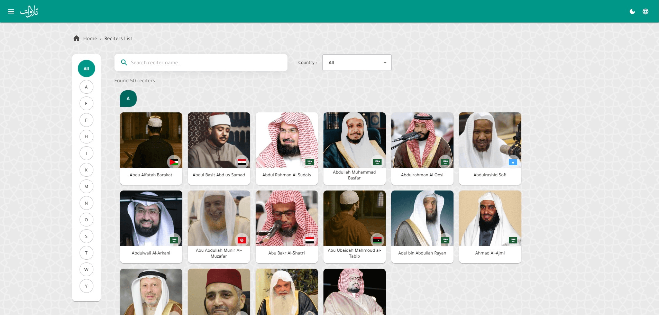The width and height of the screenshot is (659, 315).
Task: Open Abdullah Muhammad Basfar photo
Action: pos(355,140)
